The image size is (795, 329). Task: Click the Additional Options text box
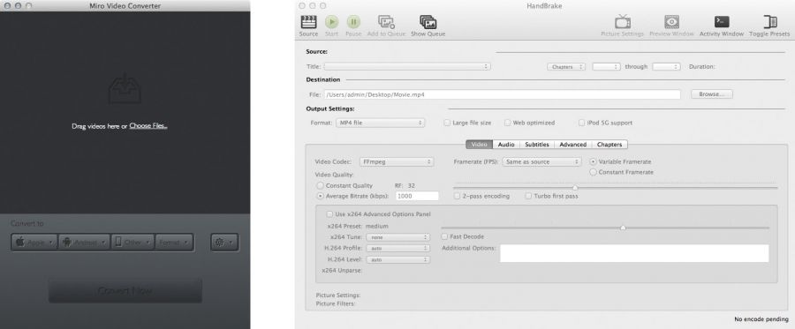(634, 253)
